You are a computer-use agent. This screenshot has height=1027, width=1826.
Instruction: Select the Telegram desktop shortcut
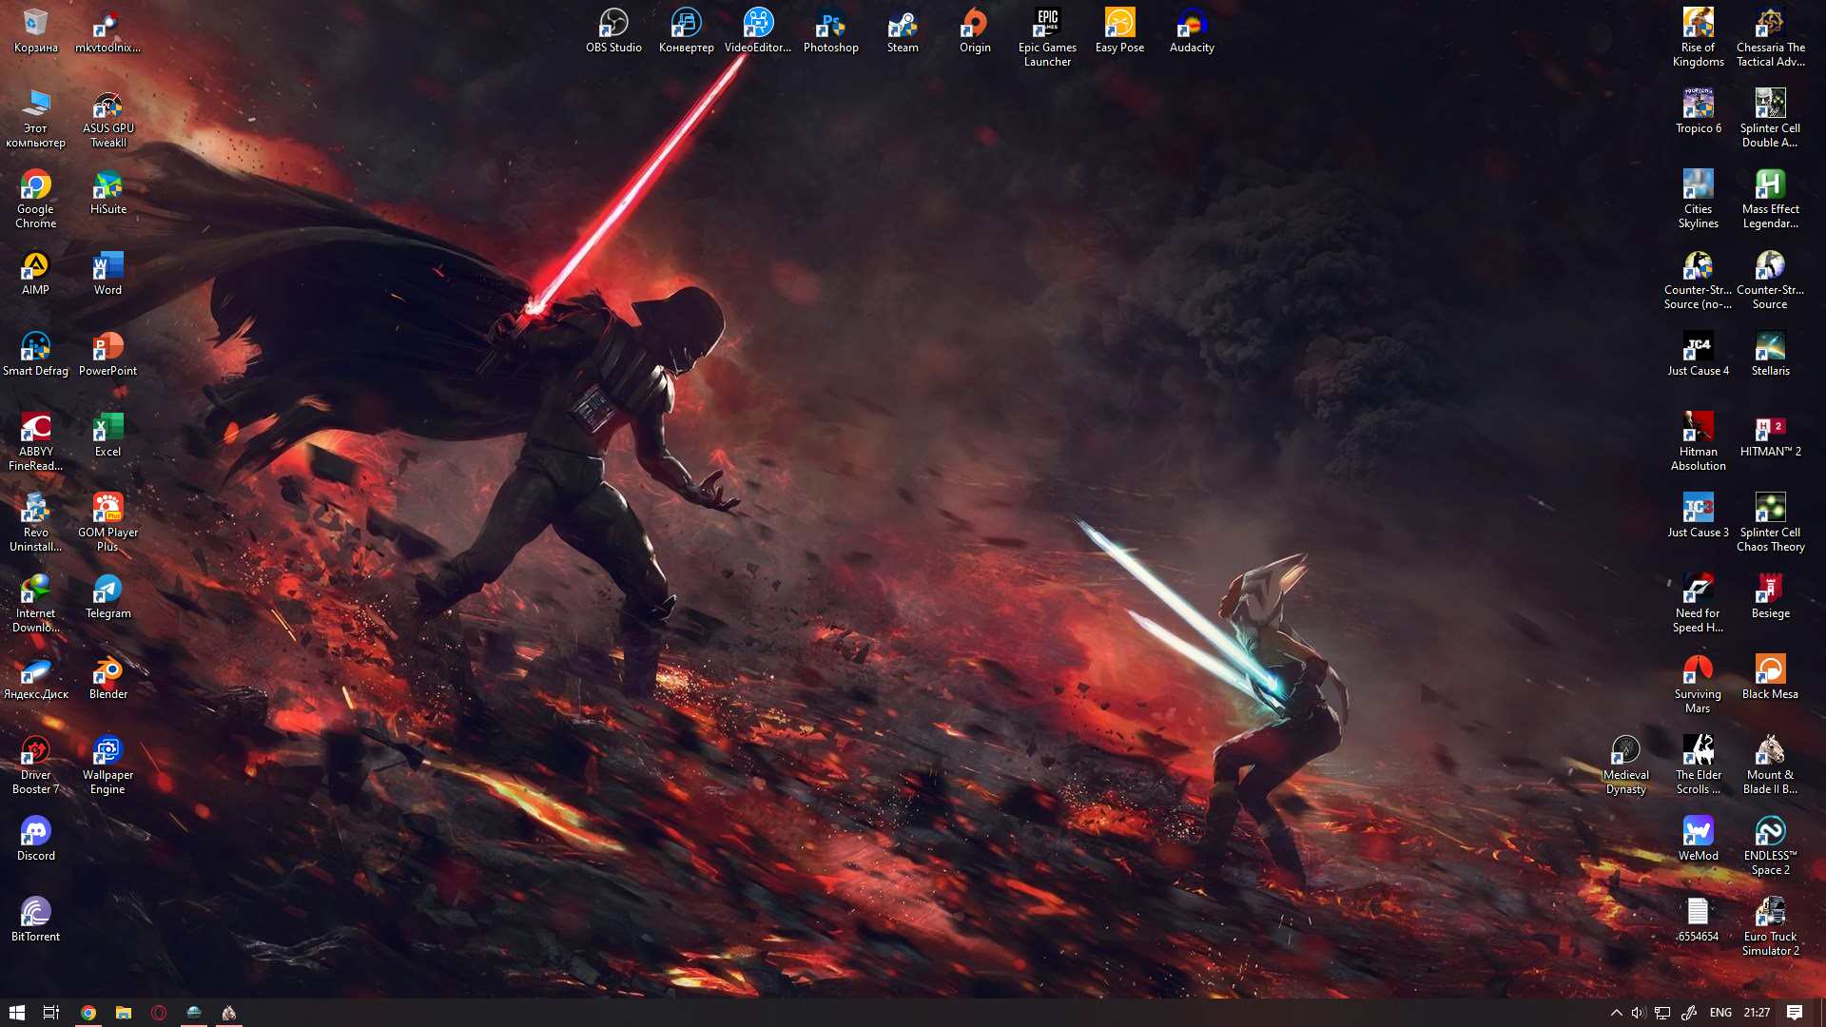pos(107,596)
